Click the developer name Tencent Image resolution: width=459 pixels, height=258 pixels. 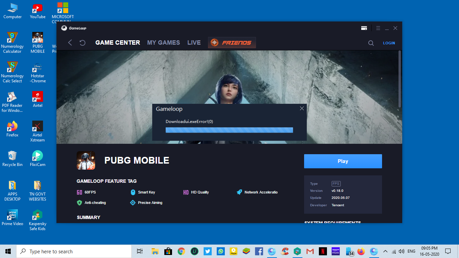tap(338, 205)
